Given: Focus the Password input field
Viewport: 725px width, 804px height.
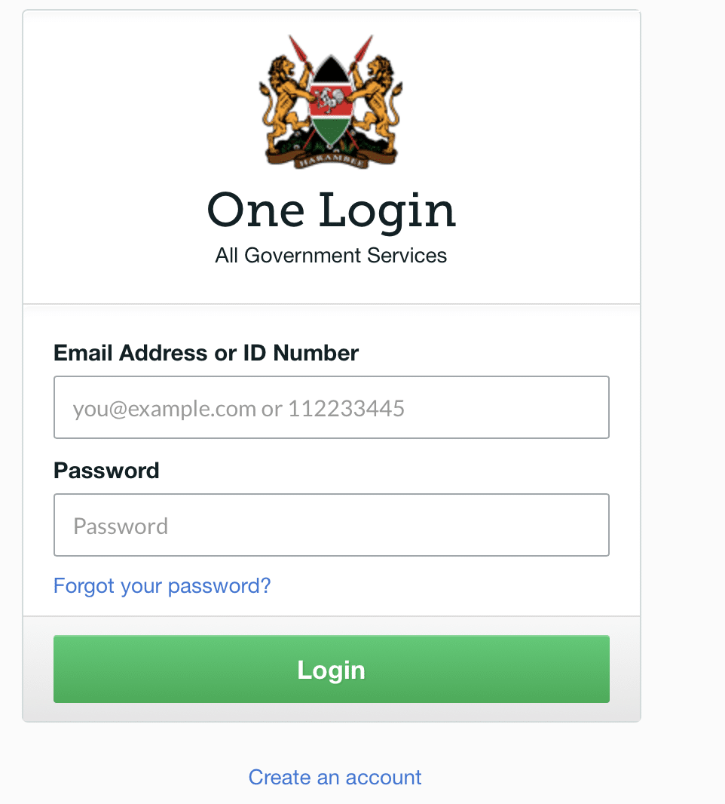Looking at the screenshot, I should (x=332, y=524).
